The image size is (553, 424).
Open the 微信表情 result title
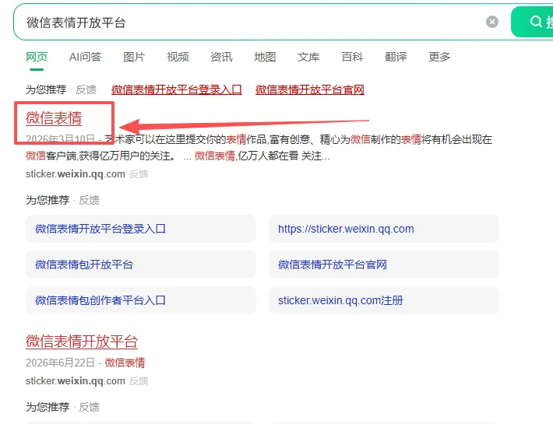[x=54, y=118]
